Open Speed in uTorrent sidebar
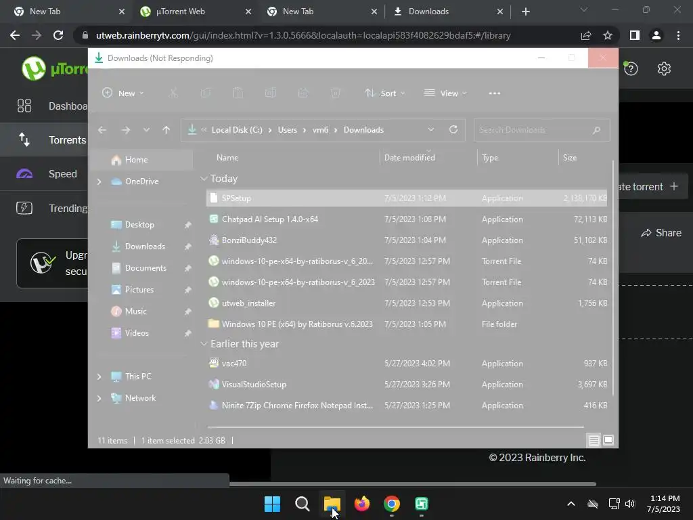Viewport: 693px width, 520px height. click(44, 174)
